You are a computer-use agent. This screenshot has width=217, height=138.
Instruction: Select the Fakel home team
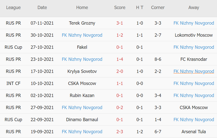click(82, 47)
